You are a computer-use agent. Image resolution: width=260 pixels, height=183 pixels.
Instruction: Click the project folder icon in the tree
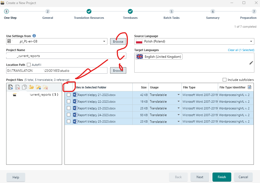click(x=15, y=95)
